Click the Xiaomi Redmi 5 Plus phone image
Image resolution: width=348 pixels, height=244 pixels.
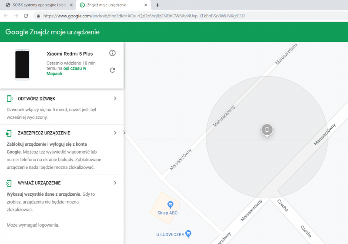pos(22,64)
